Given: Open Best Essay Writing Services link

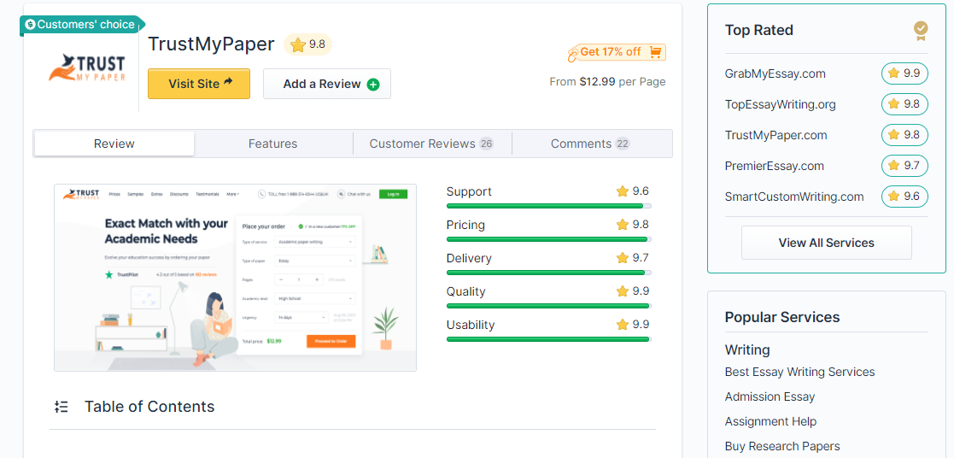Looking at the screenshot, I should click(799, 373).
